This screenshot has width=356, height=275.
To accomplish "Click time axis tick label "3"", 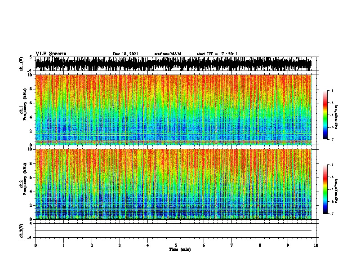I will click(x=120, y=245).
